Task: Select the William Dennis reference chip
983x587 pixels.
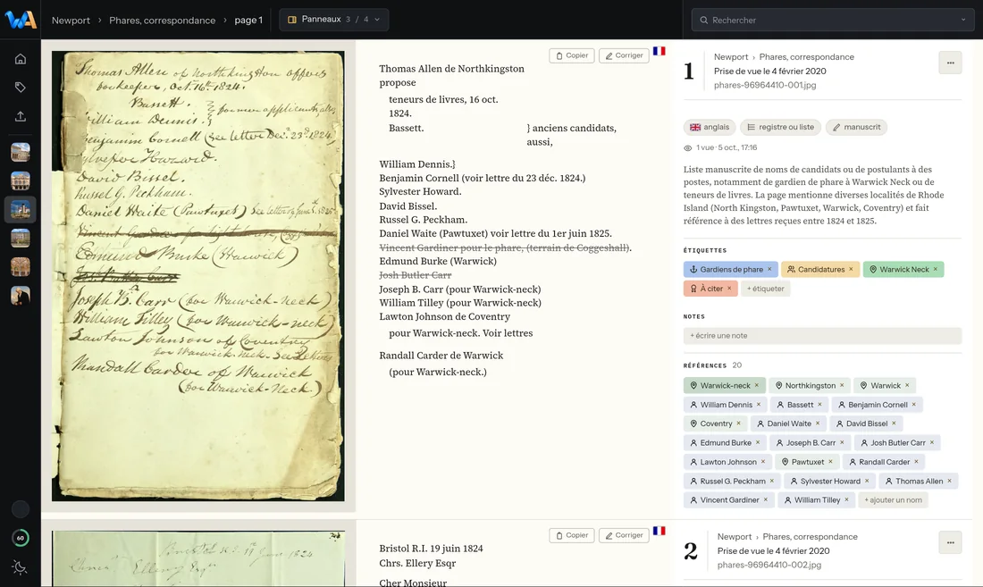Action: pyautogui.click(x=726, y=405)
